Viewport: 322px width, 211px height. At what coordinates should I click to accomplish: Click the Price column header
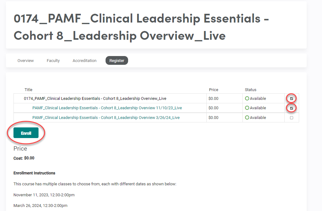click(x=214, y=90)
